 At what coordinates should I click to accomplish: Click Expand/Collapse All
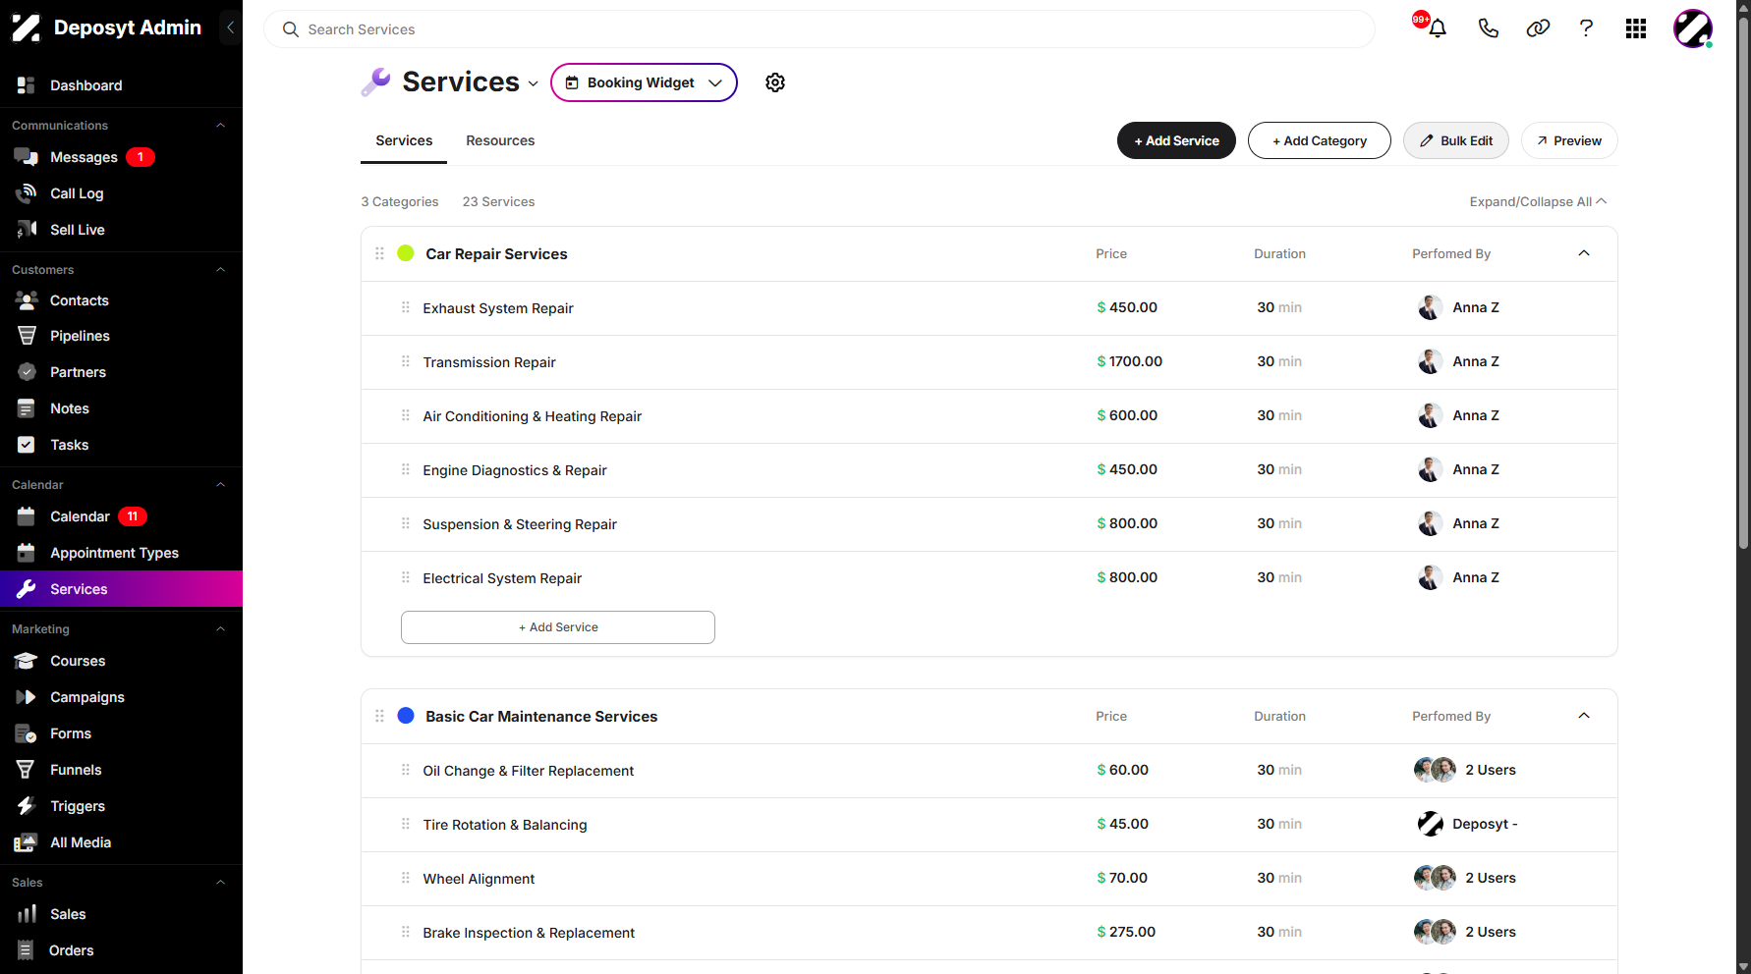pyautogui.click(x=1538, y=201)
